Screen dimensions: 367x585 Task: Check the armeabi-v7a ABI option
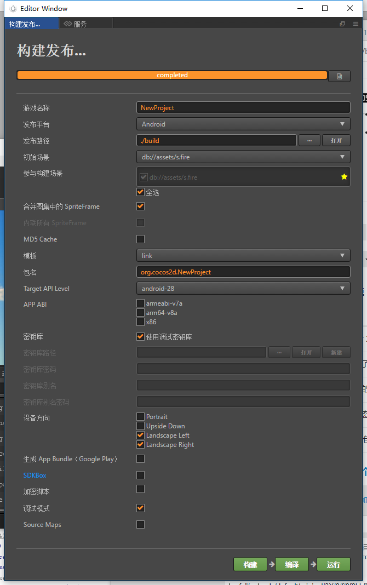[140, 303]
